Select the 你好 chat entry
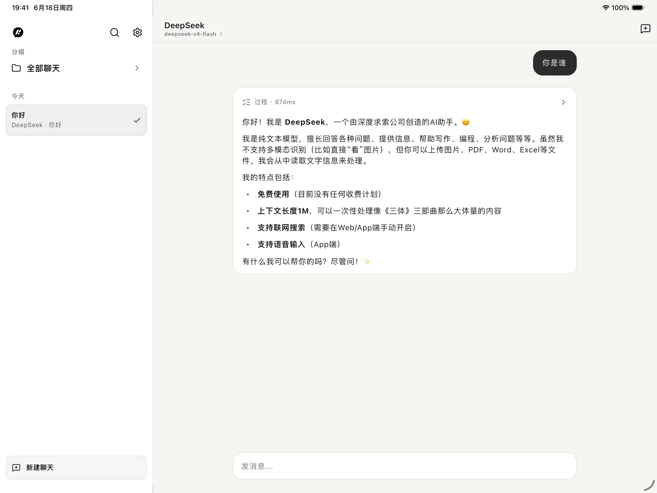657x493 pixels. 76,120
